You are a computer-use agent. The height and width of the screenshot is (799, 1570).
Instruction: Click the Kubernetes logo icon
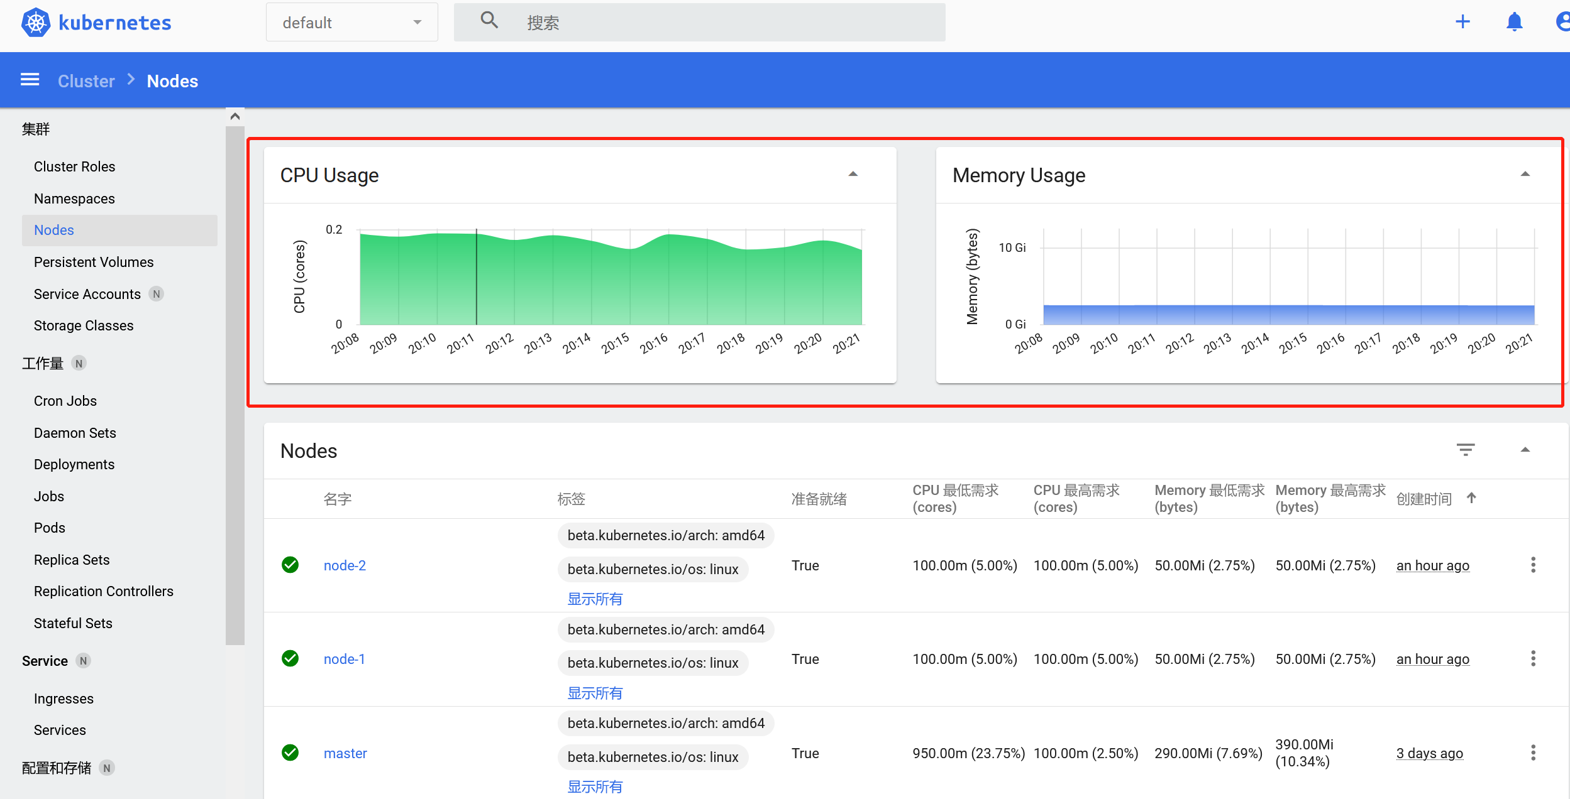click(x=36, y=23)
